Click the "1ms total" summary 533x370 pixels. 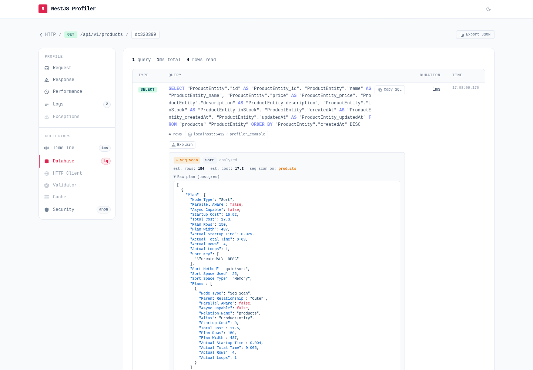pos(169,60)
